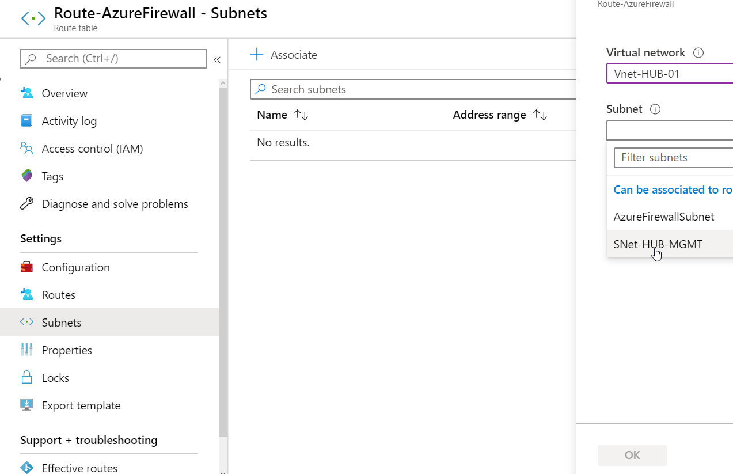Collapse the sidebar with double chevron
733x474 pixels.
pyautogui.click(x=217, y=59)
